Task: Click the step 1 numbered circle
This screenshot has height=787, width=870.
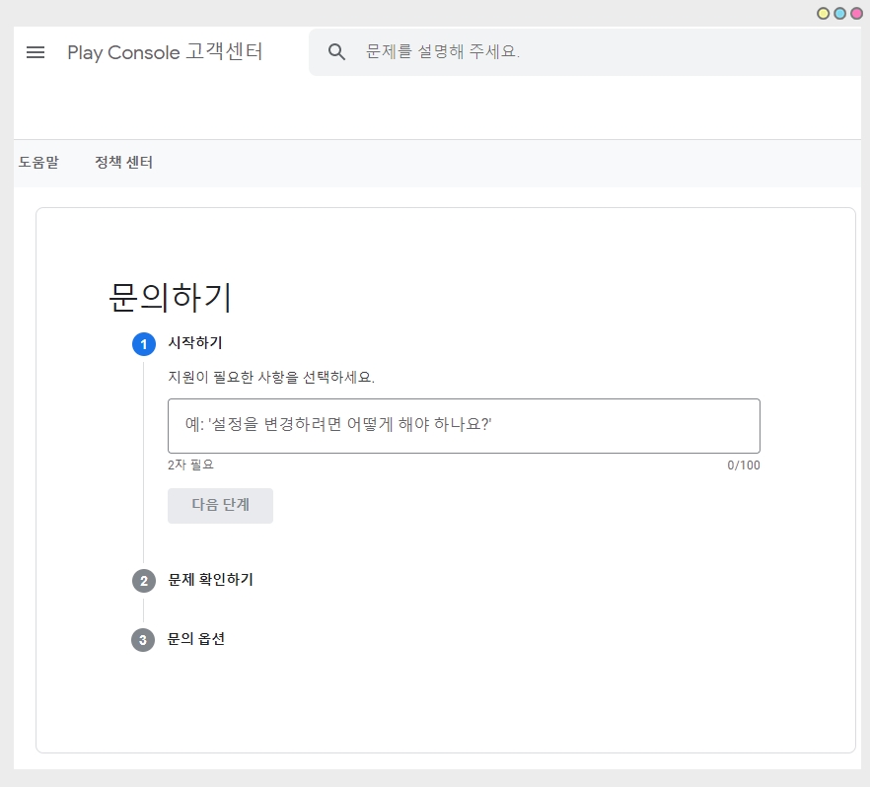Action: click(x=143, y=344)
